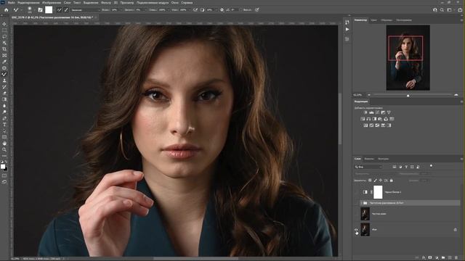Click the Navigator preview thumbnail
This screenshot has height=261, width=465.
coord(408,58)
